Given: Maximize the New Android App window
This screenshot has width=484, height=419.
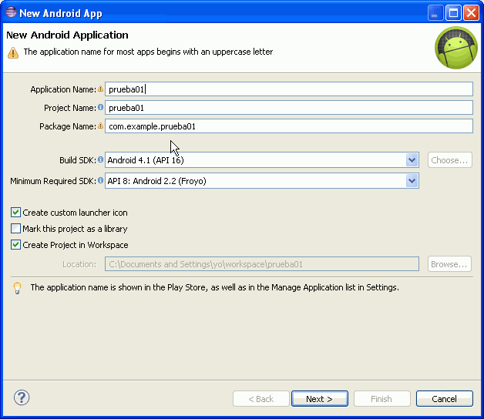Looking at the screenshot, I should tap(453, 13).
